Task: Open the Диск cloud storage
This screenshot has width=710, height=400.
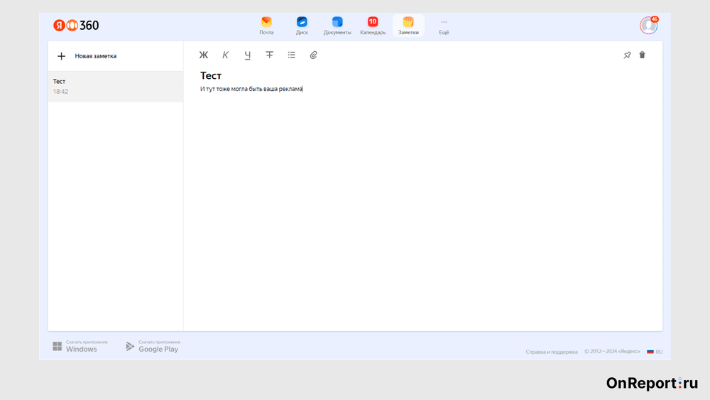Action: click(302, 26)
